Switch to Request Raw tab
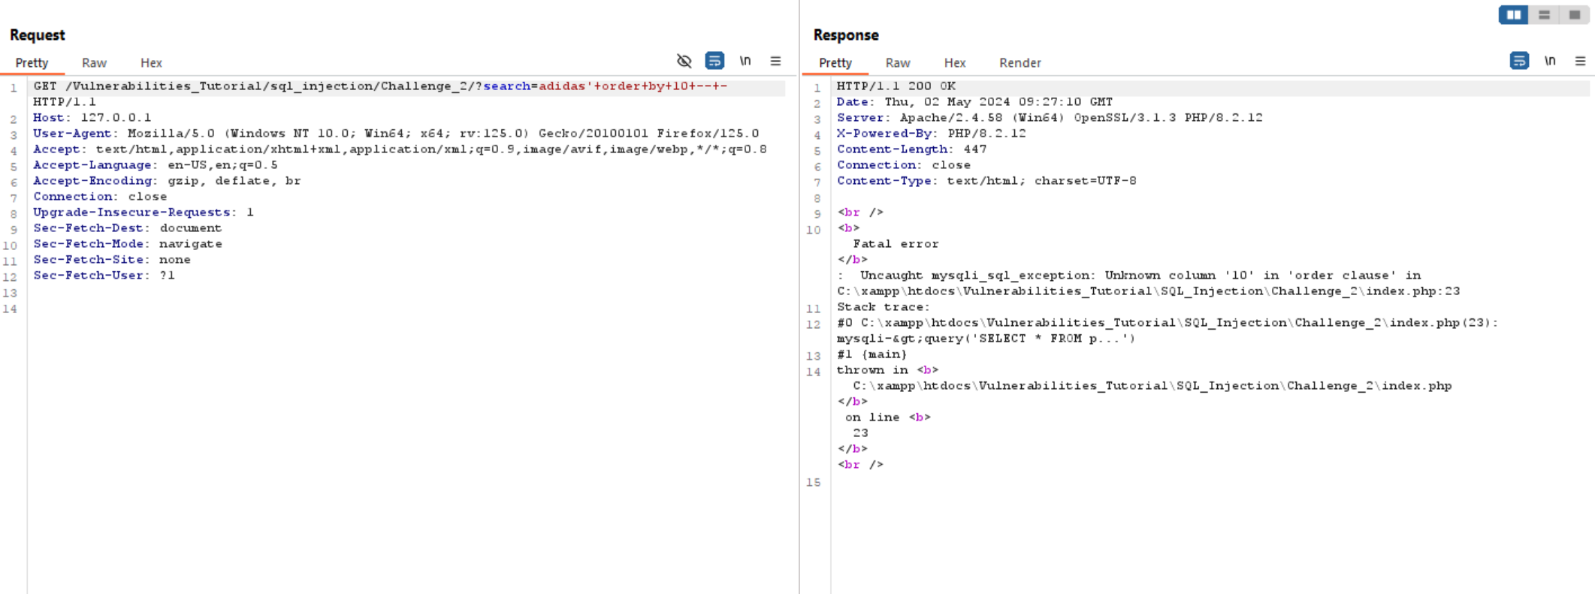1595x594 pixels. pos(94,63)
